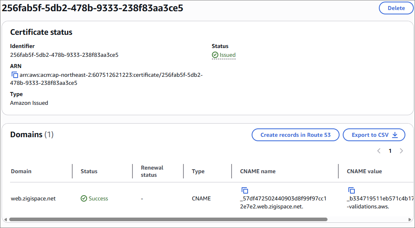
Task: Sort by the Domain column header
Action: [x=21, y=171]
